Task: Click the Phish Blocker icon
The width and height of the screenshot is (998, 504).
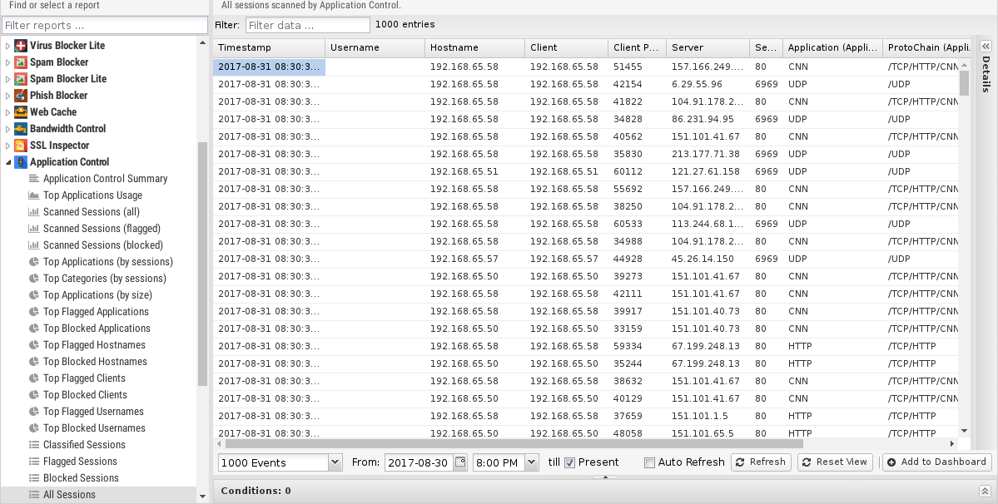Action: 22,96
